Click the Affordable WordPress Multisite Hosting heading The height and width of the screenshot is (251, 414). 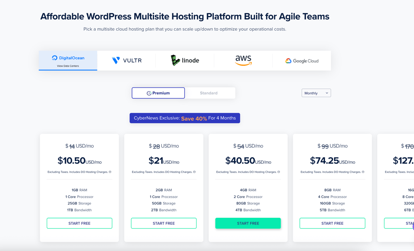(185, 16)
